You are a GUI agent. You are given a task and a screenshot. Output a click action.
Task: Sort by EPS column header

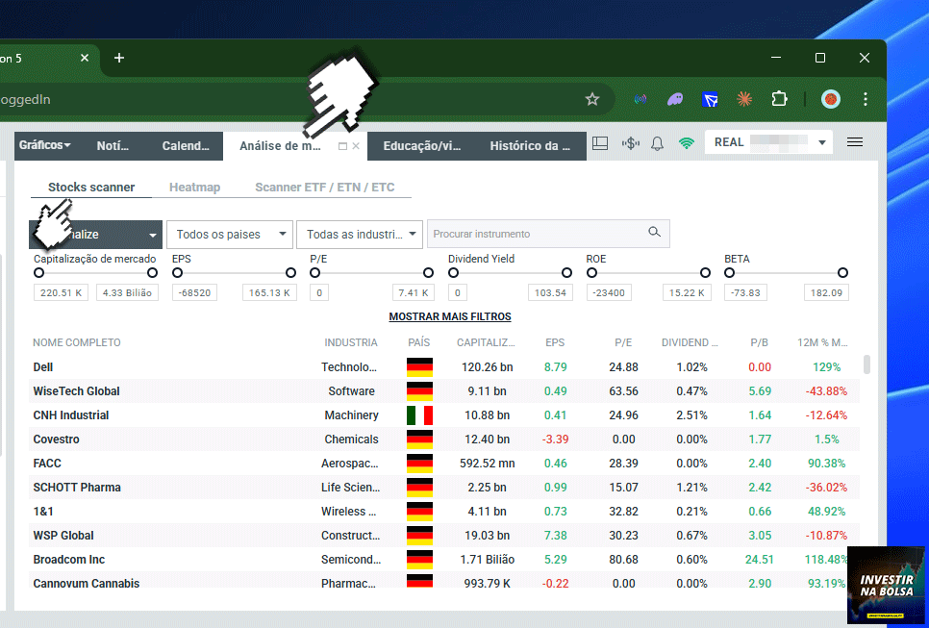555,342
